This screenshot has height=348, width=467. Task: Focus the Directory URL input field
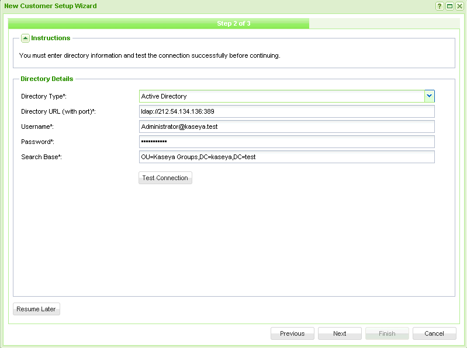pyautogui.click(x=286, y=111)
